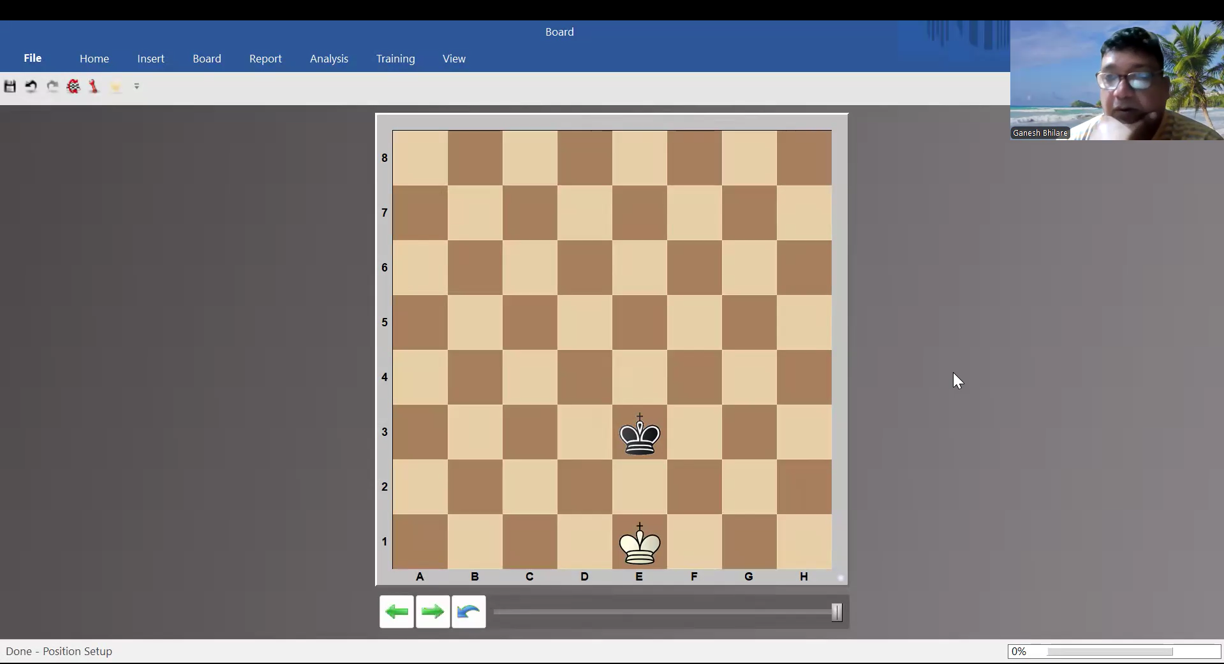This screenshot has width=1224, height=664.
Task: Open the Training ribbon tab
Action: pyautogui.click(x=395, y=59)
